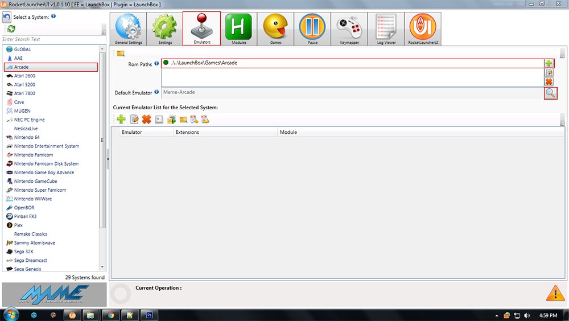This screenshot has width=569, height=321.
Task: Select MUGEN in the system list
Action: coord(19,111)
